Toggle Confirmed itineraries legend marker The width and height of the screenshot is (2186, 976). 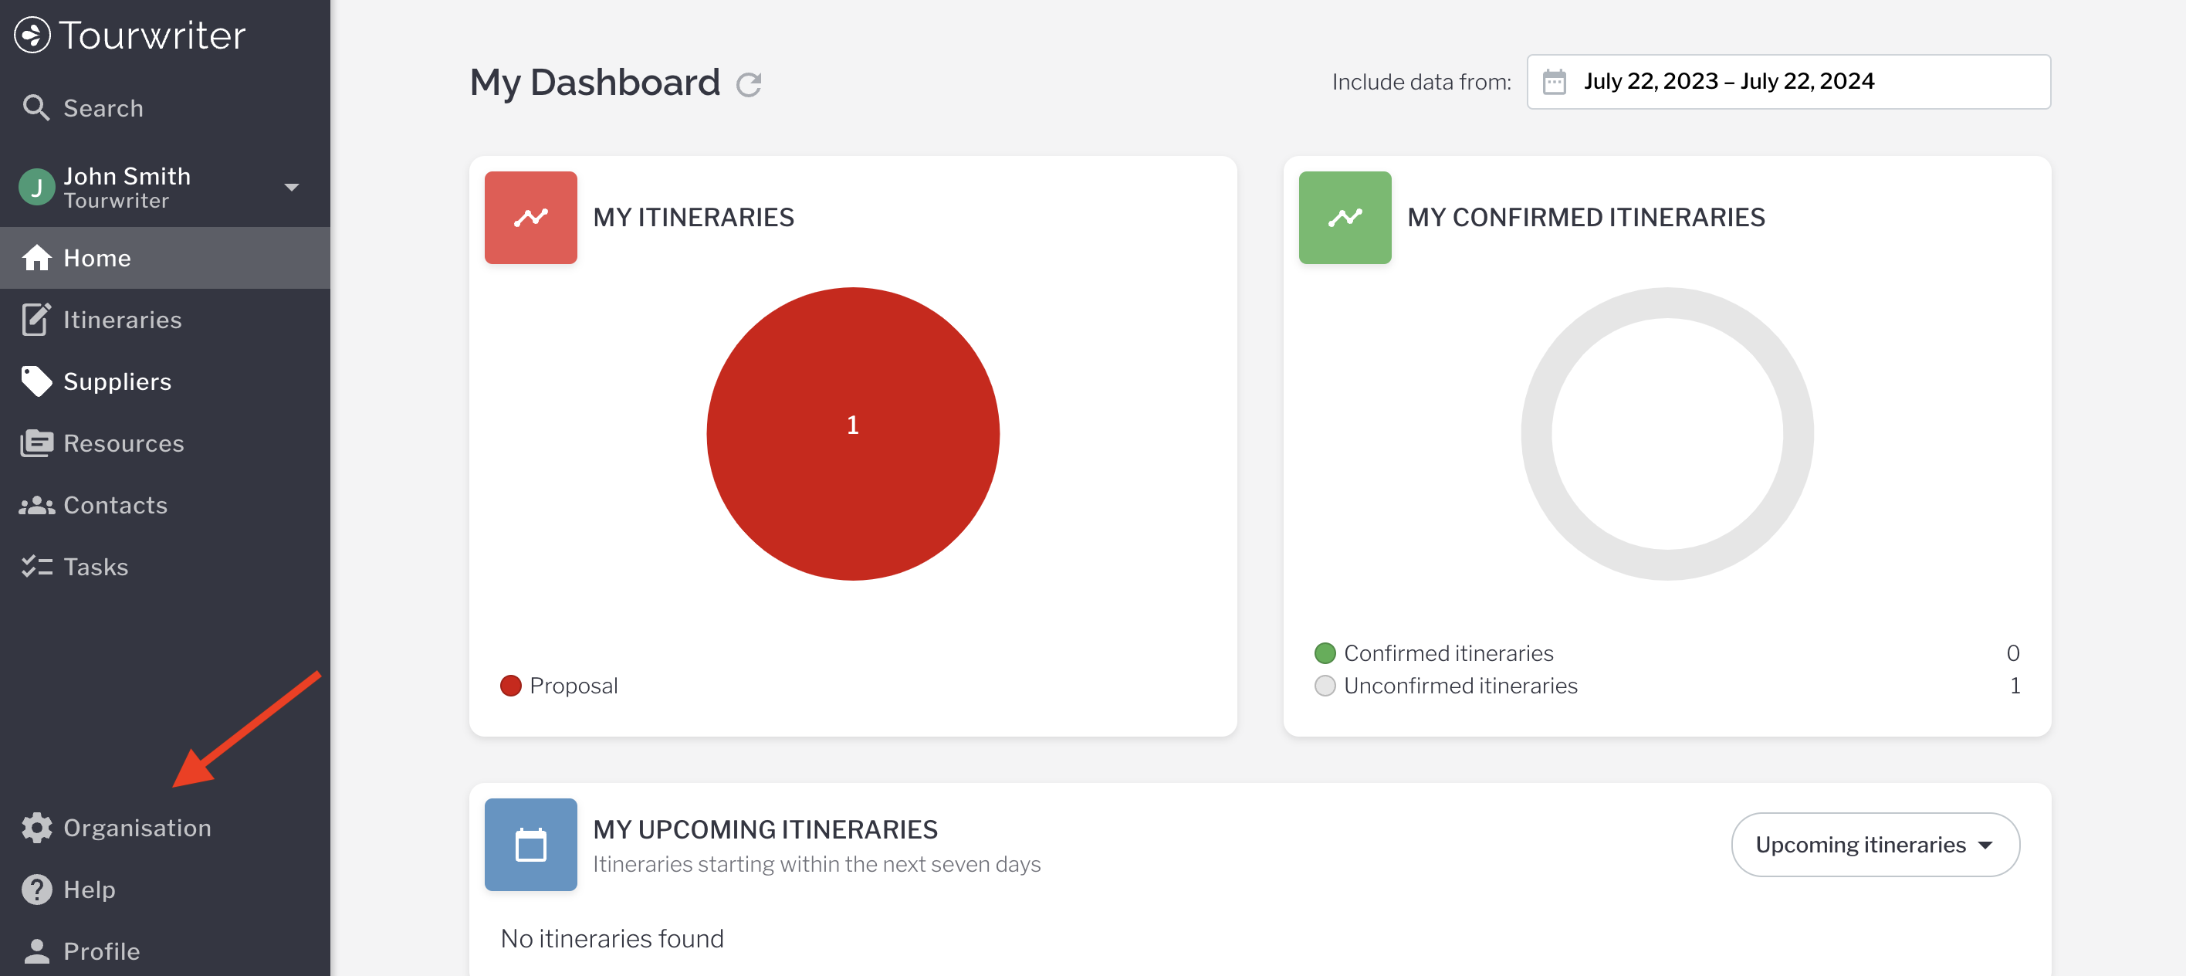tap(1325, 652)
